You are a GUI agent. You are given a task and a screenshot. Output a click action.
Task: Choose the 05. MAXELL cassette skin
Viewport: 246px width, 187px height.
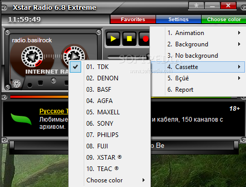pos(110,112)
